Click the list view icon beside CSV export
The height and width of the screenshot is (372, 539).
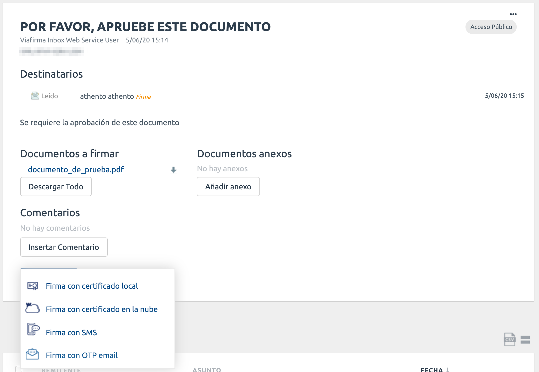[525, 339]
